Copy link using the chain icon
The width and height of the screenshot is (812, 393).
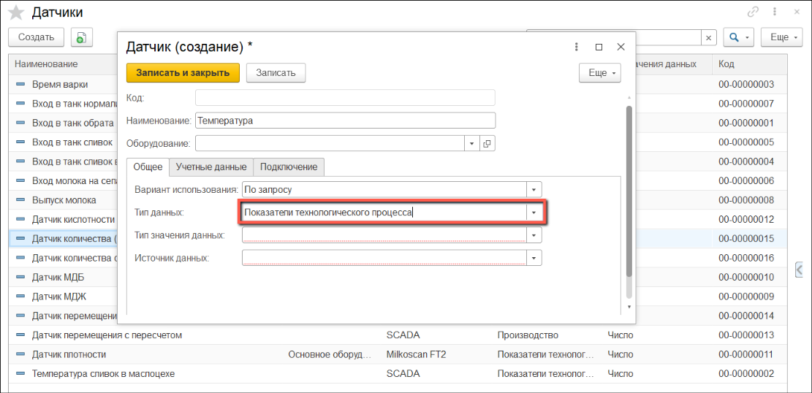tap(753, 12)
